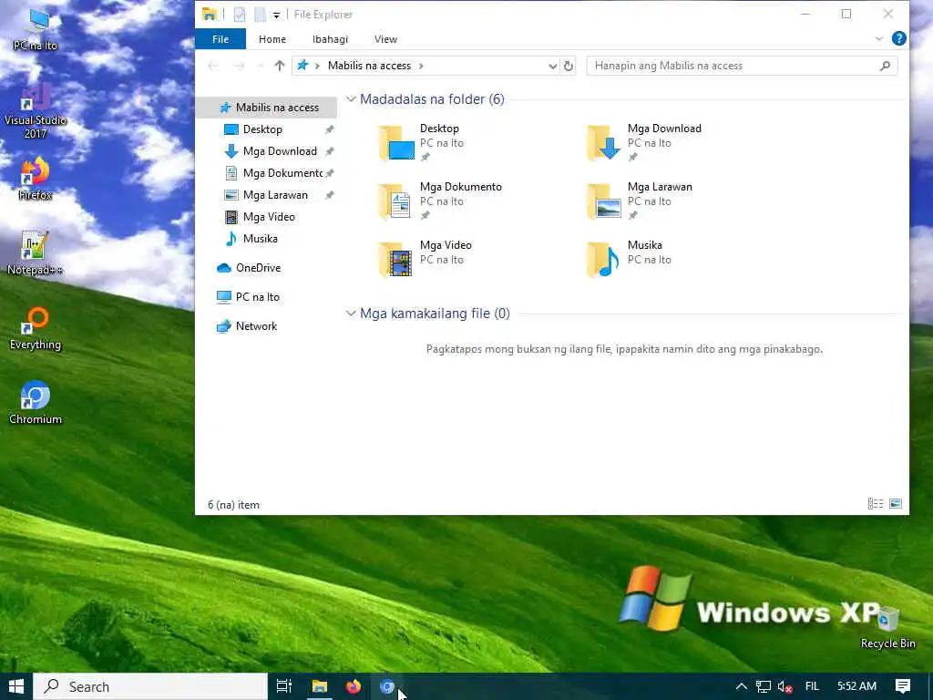Screen dimensions: 933x700
Task: Open the Mga Video folder tile
Action: [x=425, y=260]
